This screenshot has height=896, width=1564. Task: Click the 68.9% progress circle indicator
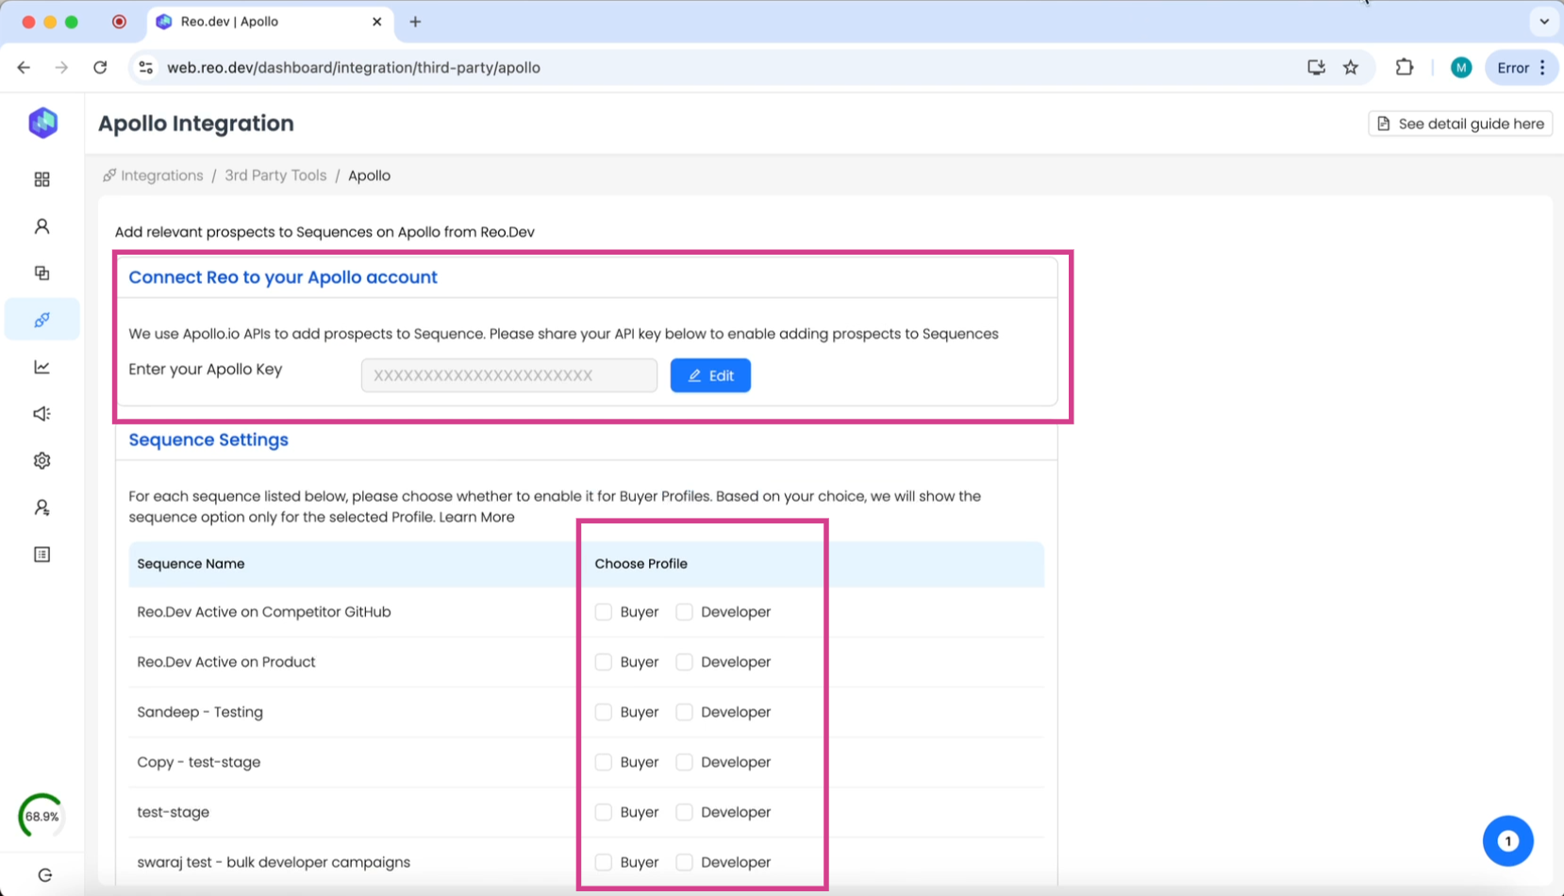[x=42, y=816]
